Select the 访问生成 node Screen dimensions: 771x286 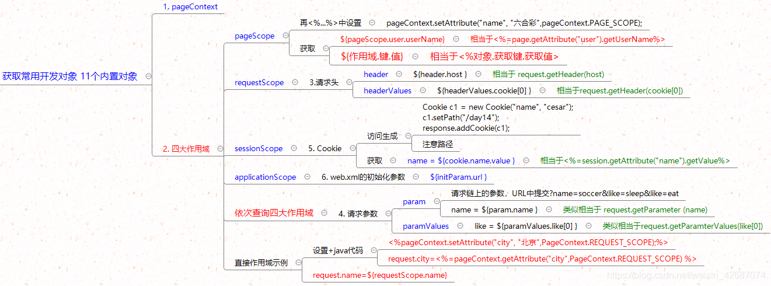382,136
